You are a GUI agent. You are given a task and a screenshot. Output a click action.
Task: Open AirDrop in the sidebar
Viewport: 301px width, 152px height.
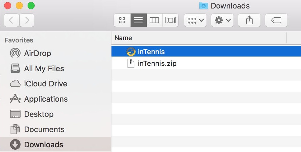(x=55, y=53)
